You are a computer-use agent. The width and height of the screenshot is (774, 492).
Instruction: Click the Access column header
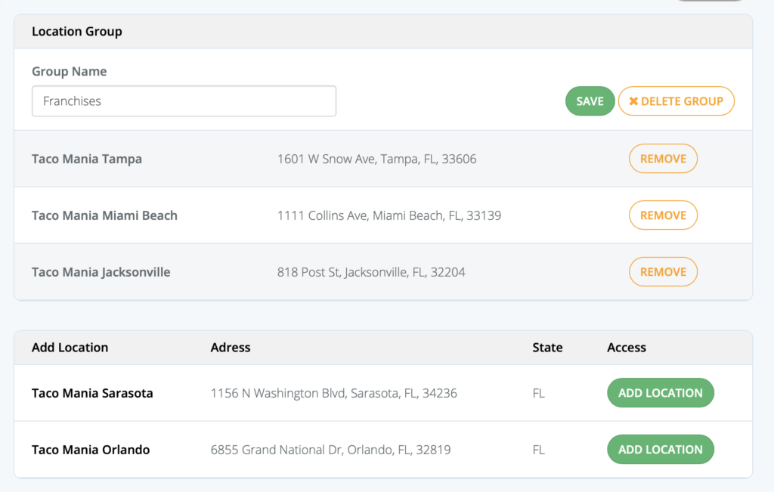tap(627, 348)
